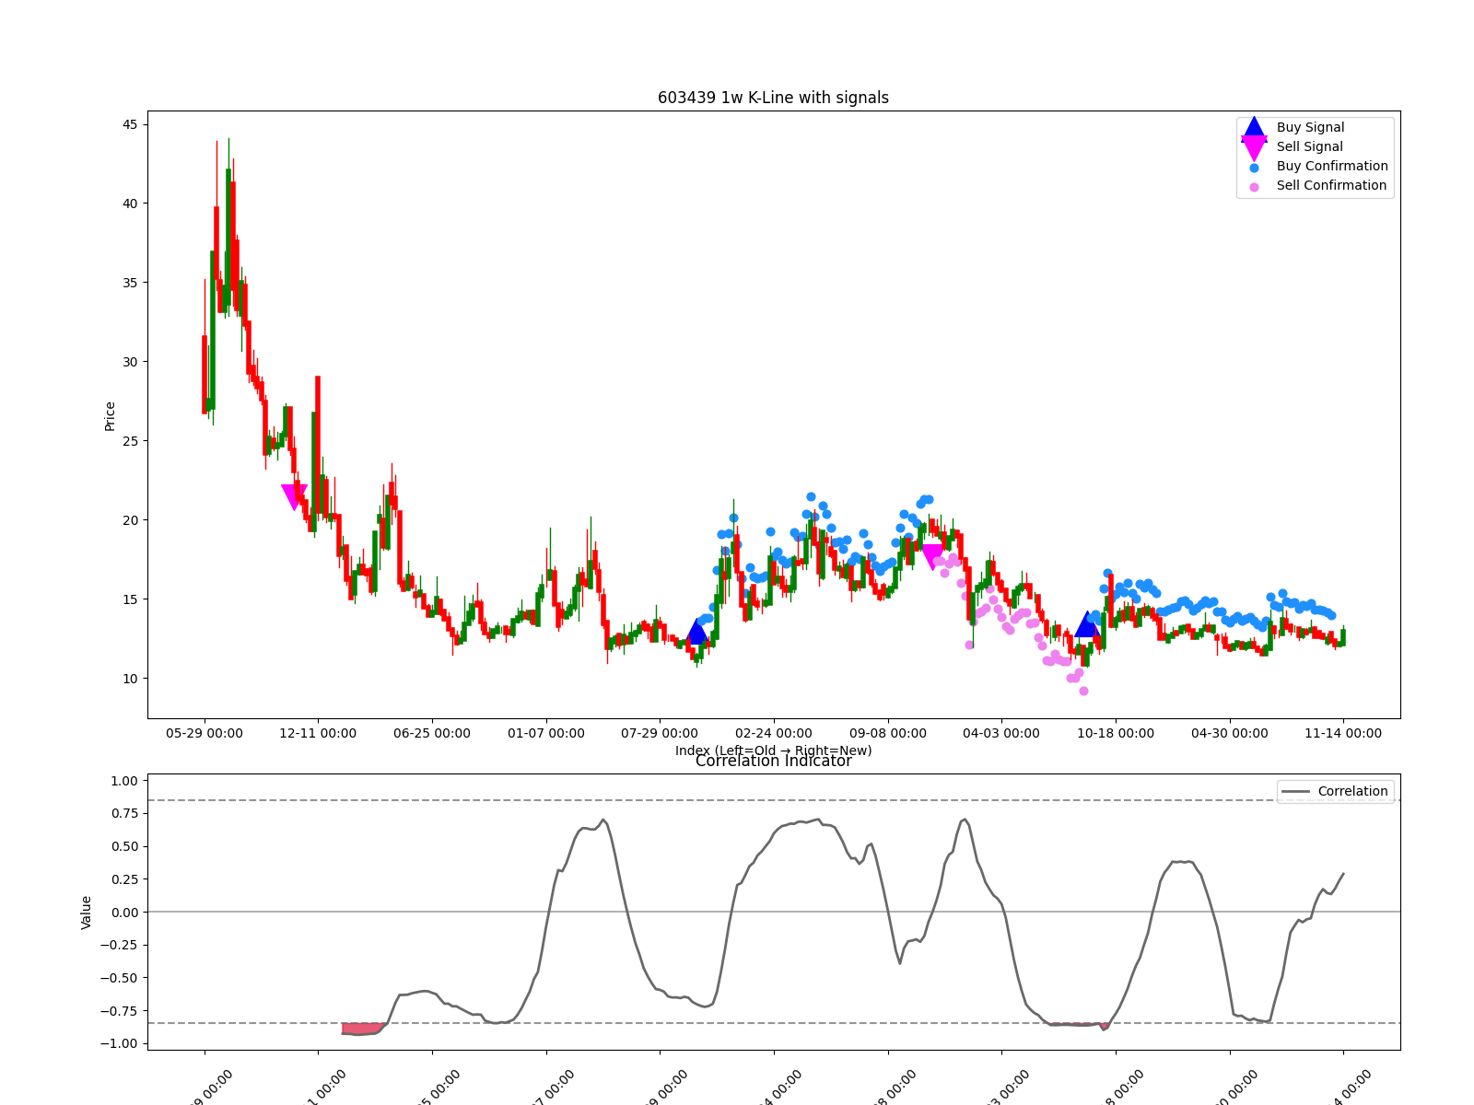Click the 'Price' y-axis label

coord(111,415)
